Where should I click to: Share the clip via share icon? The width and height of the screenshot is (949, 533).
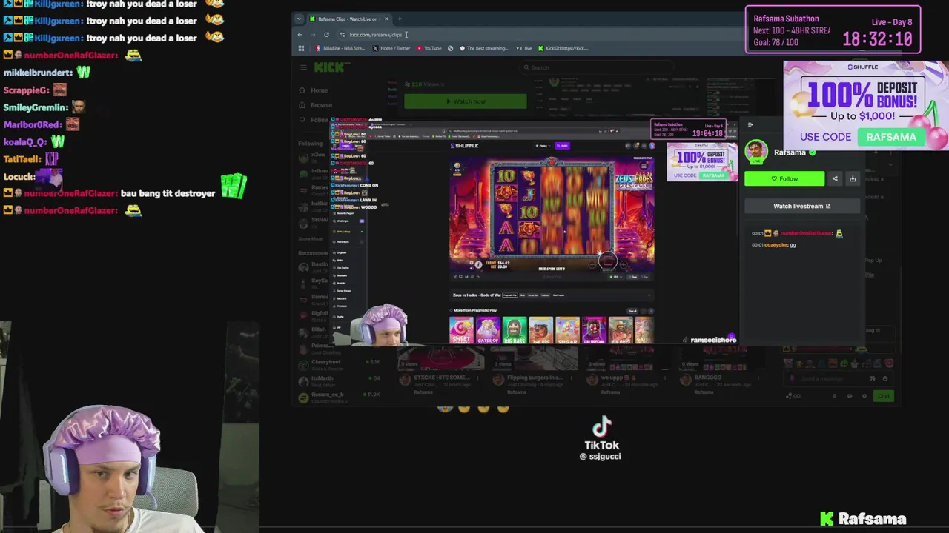(x=835, y=178)
